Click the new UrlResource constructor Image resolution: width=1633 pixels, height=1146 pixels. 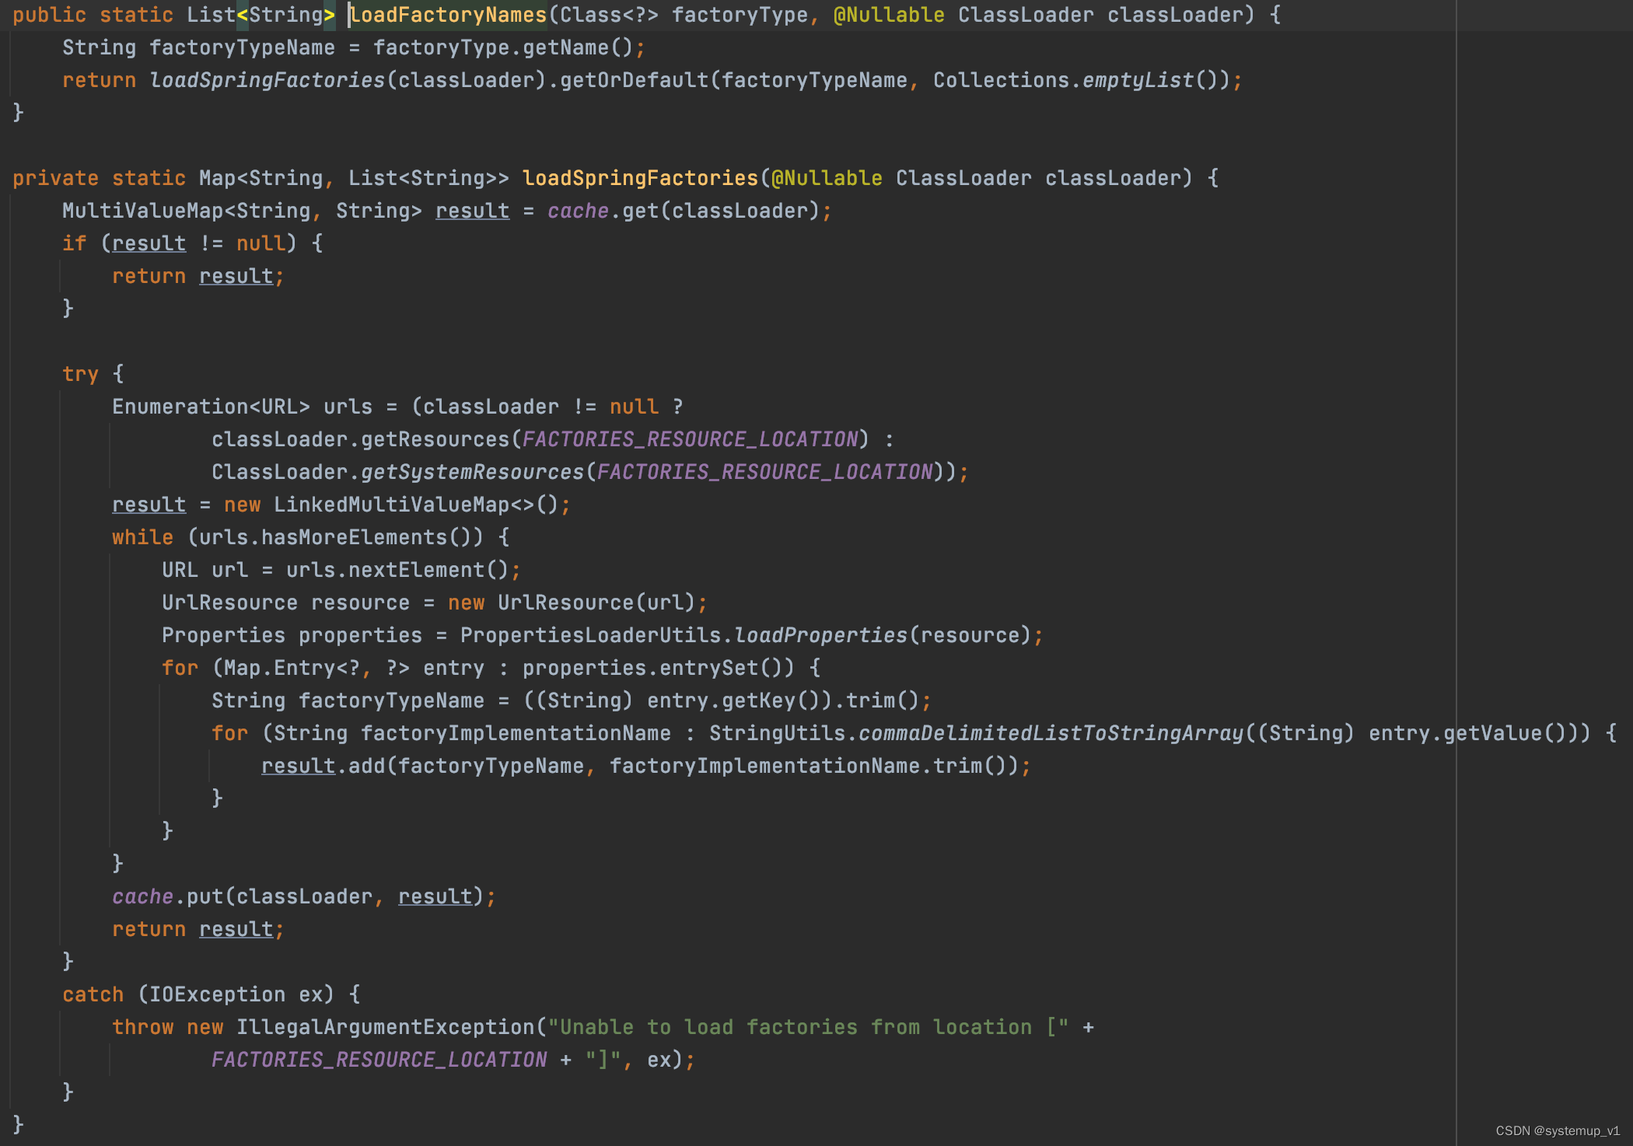pyautogui.click(x=565, y=603)
